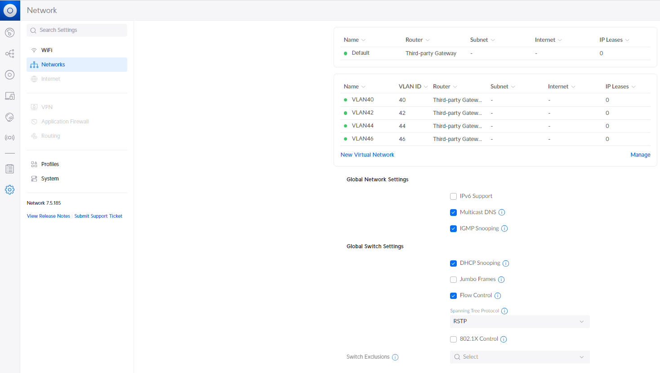Click the Profiles icon in settings menu
The height and width of the screenshot is (373, 660).
click(34, 164)
